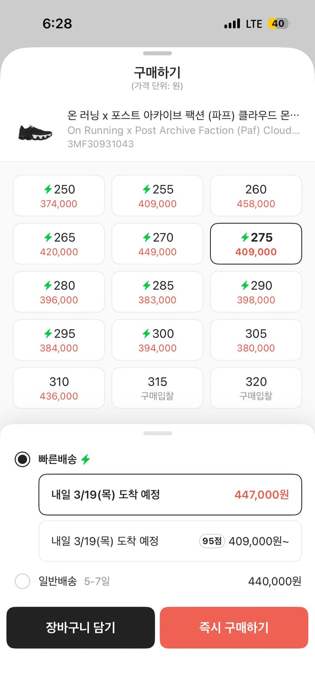Select the 409,000원~ delivery option row
Image resolution: width=315 pixels, height=683 pixels.
click(170, 541)
